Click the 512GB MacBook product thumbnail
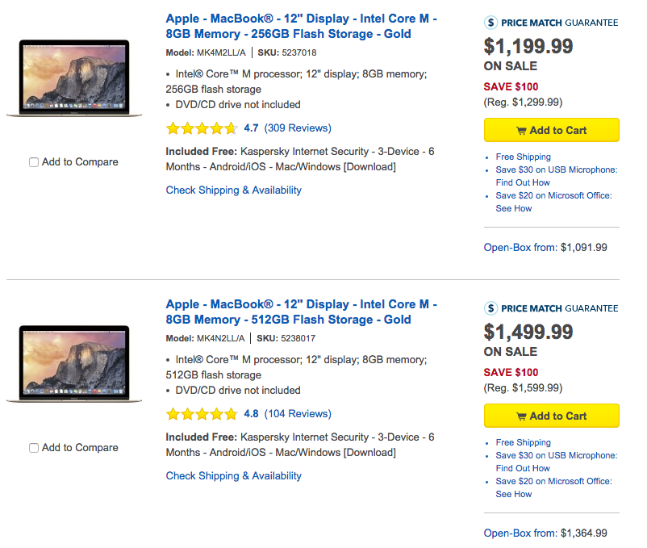This screenshot has width=647, height=548. coord(74,363)
